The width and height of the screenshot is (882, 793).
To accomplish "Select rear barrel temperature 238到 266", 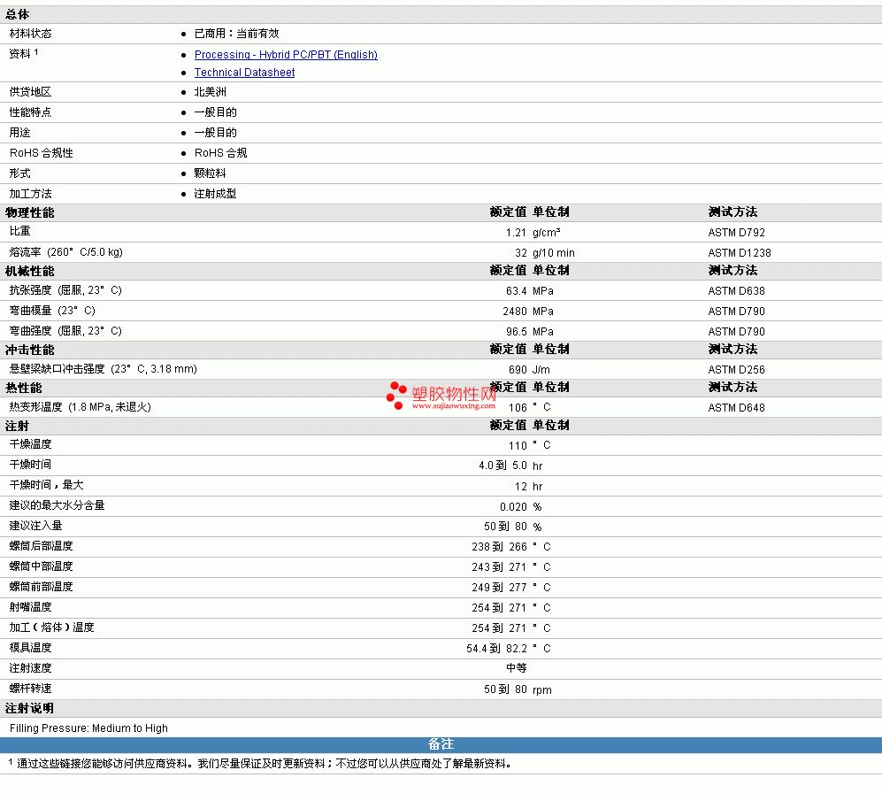I will pos(500,547).
